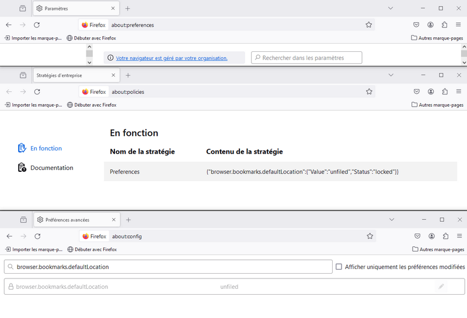Expand the tab list in the Préférences avancées window
Screen dimensions: 467x318
392,220
